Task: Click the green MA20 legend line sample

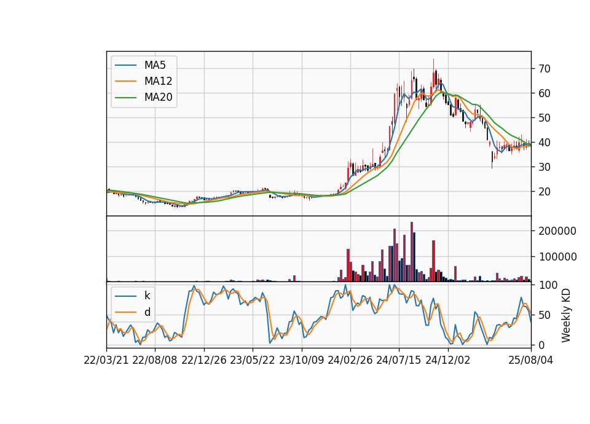Action: (x=125, y=98)
